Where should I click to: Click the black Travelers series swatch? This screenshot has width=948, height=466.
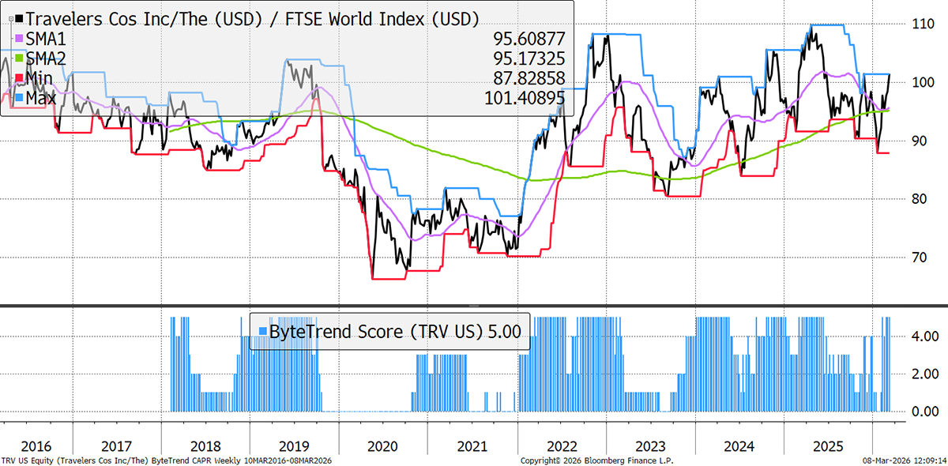point(18,17)
